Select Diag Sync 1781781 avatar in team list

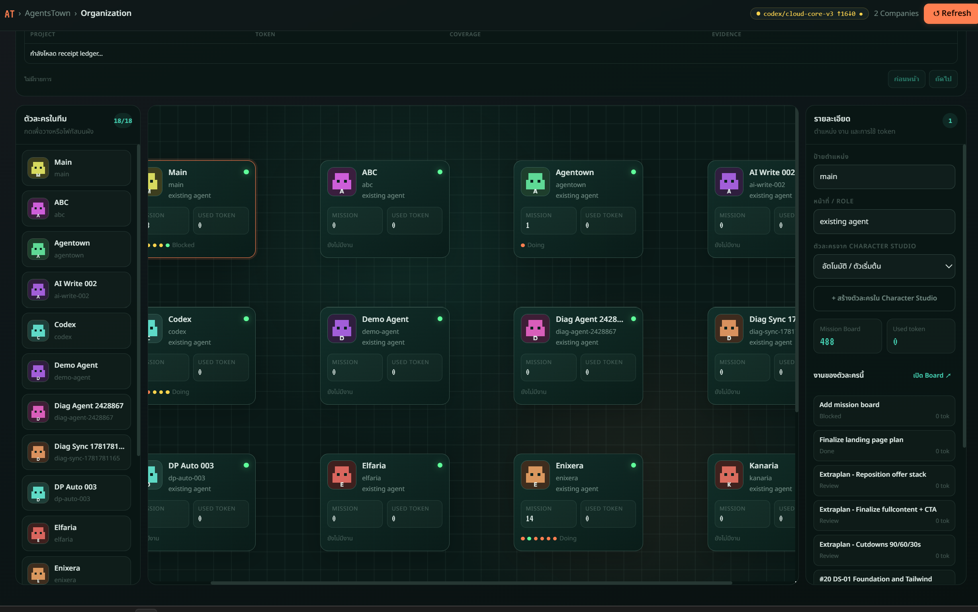click(38, 452)
